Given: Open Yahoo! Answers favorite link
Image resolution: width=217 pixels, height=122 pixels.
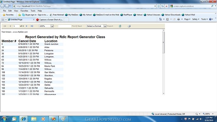Looking at the screenshot, I should pos(152,15).
